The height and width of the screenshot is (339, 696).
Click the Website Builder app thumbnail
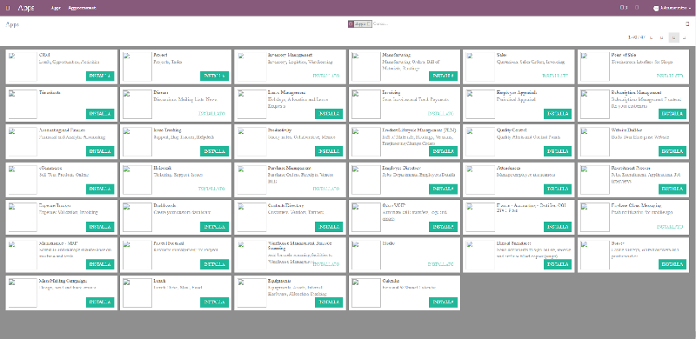pyautogui.click(x=594, y=142)
